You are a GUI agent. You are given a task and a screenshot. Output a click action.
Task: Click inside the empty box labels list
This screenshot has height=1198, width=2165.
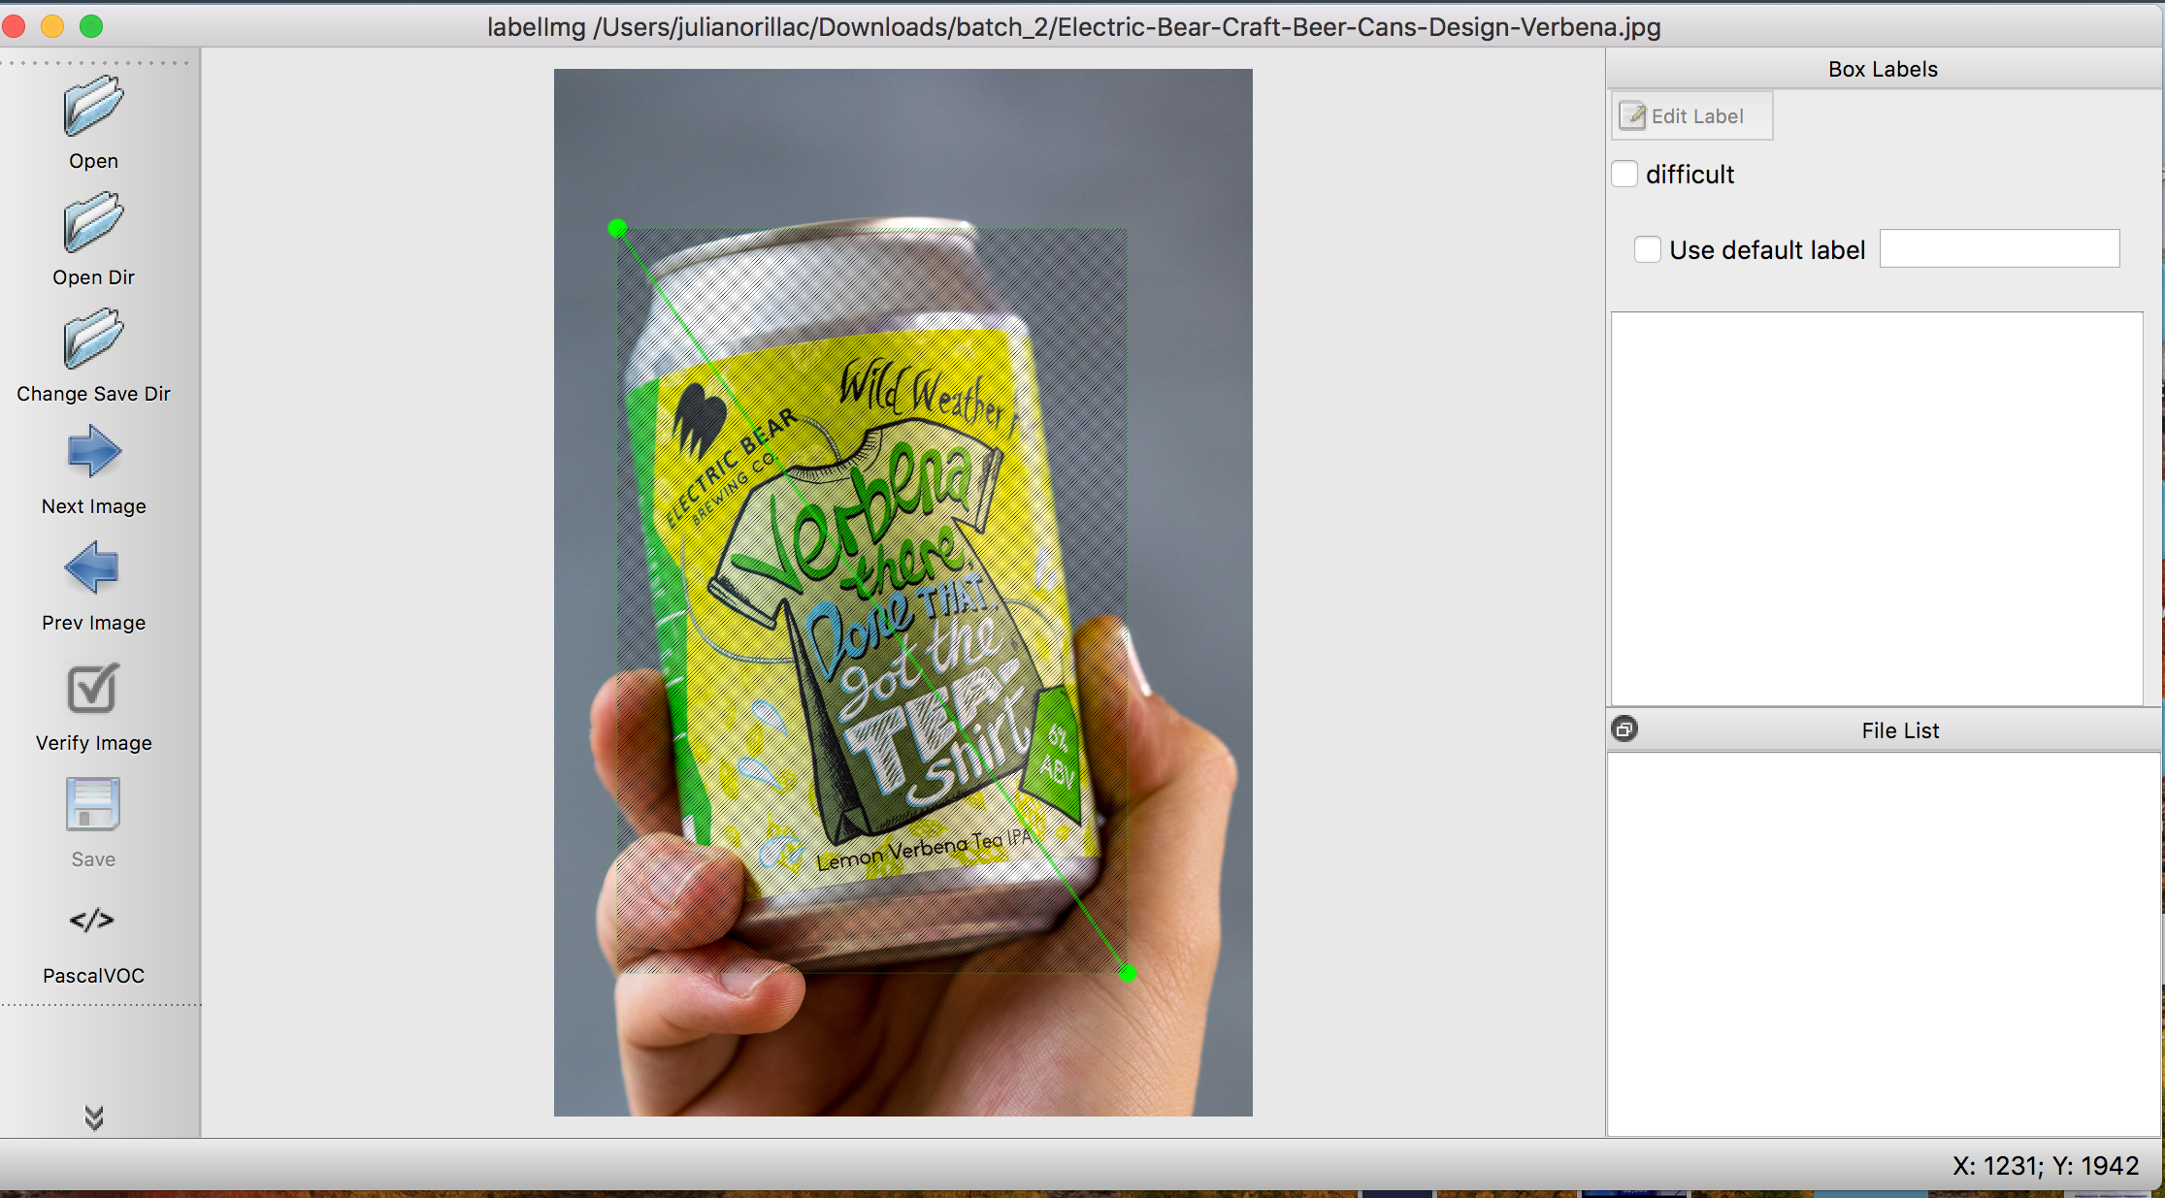point(1876,508)
